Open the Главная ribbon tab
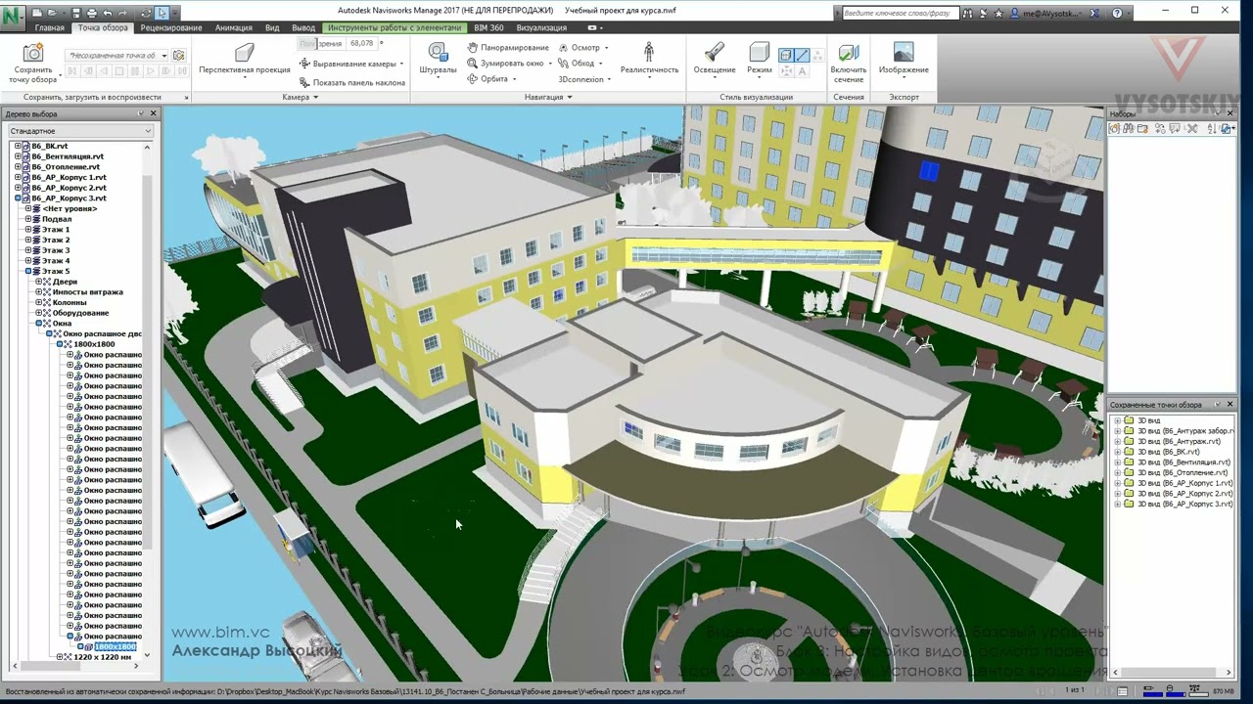 click(x=50, y=28)
